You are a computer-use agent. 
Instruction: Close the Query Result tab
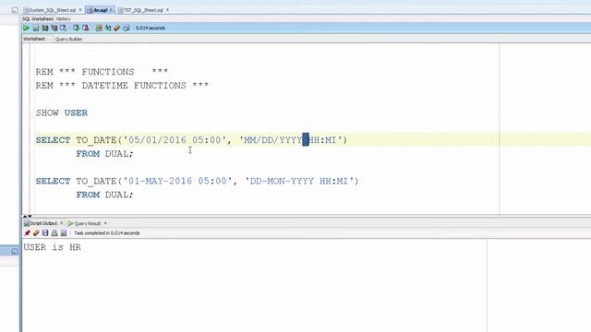pos(105,223)
